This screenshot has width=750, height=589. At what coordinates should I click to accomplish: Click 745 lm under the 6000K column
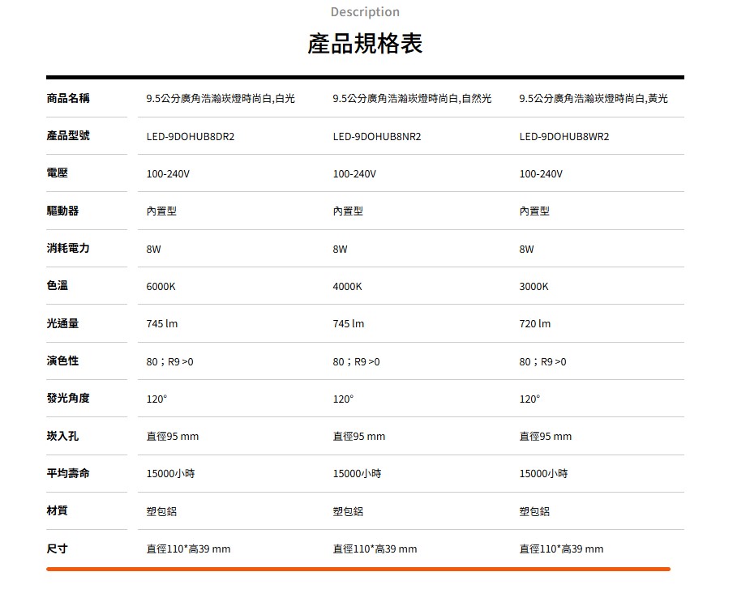click(x=161, y=323)
